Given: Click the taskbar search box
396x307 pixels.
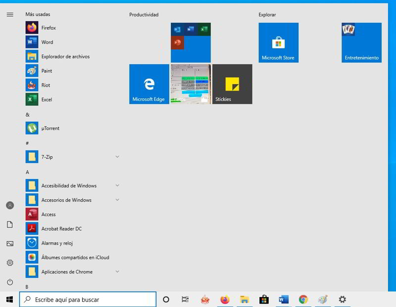Looking at the screenshot, I should [88, 300].
